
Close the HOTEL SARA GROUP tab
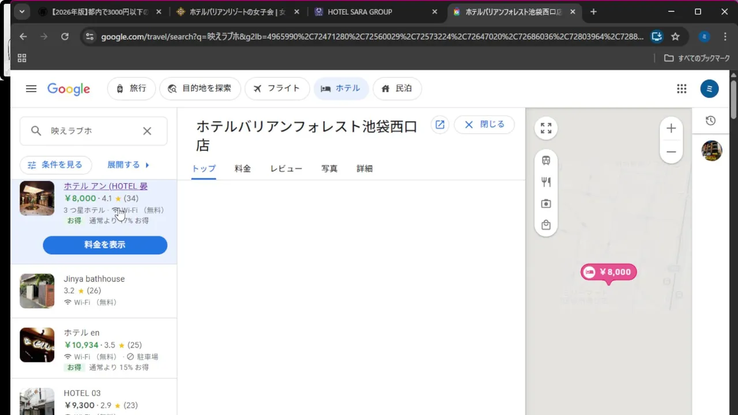coord(435,12)
